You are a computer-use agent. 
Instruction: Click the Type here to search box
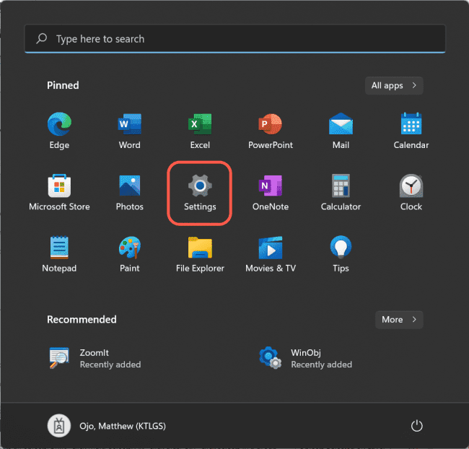pos(234,39)
